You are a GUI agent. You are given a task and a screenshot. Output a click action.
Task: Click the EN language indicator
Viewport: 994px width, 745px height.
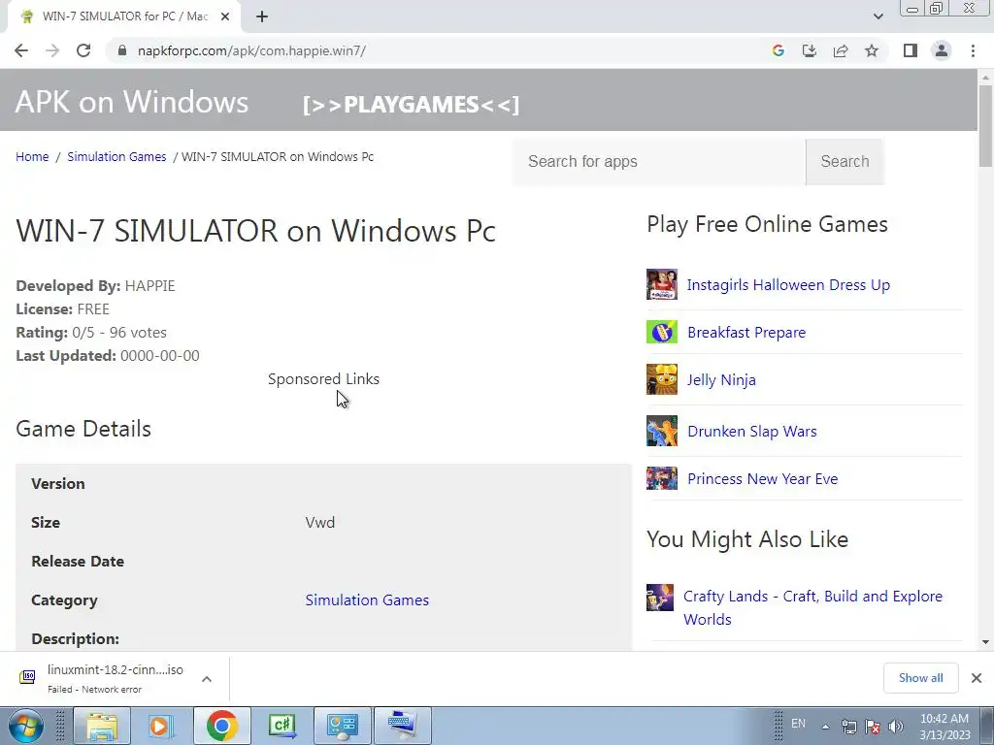tap(798, 724)
